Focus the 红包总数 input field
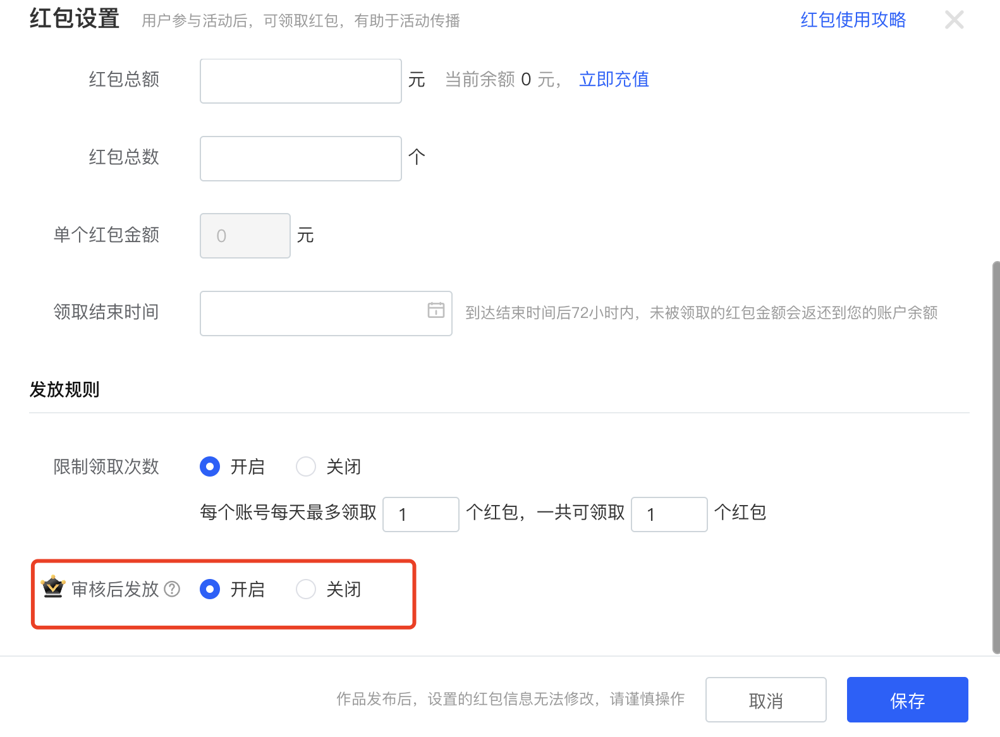The width and height of the screenshot is (1000, 737). (x=300, y=159)
